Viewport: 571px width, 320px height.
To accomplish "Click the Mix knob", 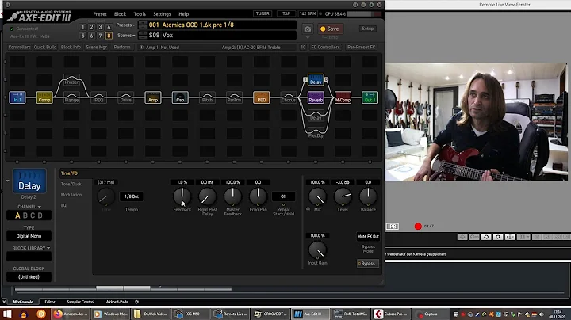I will click(317, 196).
